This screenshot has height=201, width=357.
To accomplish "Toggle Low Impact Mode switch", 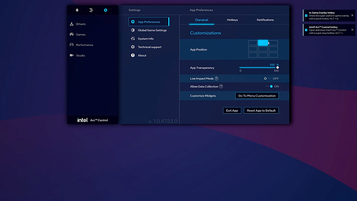I will [268, 78].
